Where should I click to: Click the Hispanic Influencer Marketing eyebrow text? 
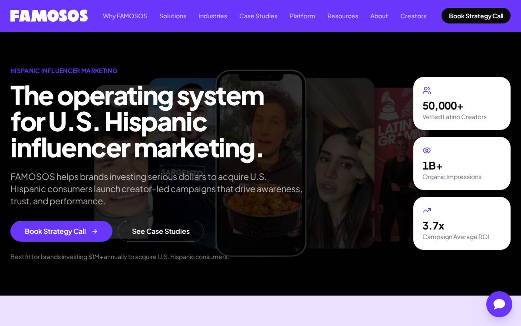click(x=64, y=71)
